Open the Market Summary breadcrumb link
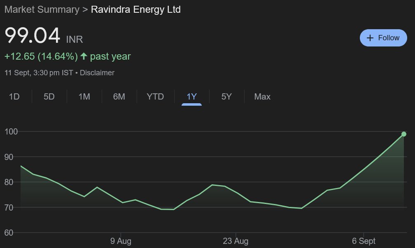 point(42,9)
